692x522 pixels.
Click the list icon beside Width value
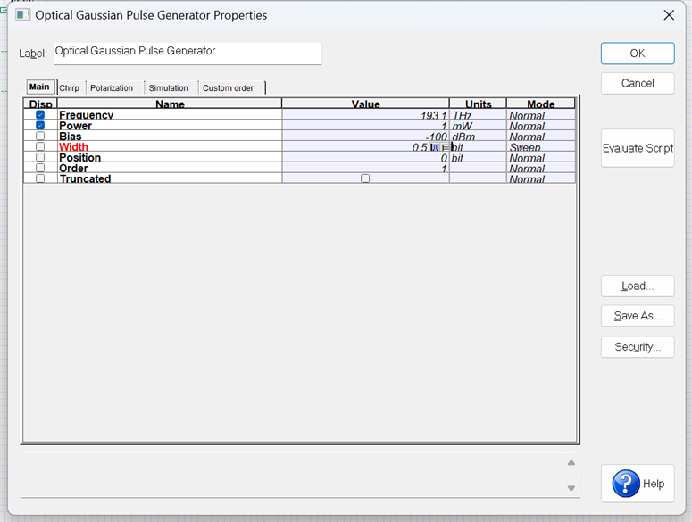tap(445, 147)
